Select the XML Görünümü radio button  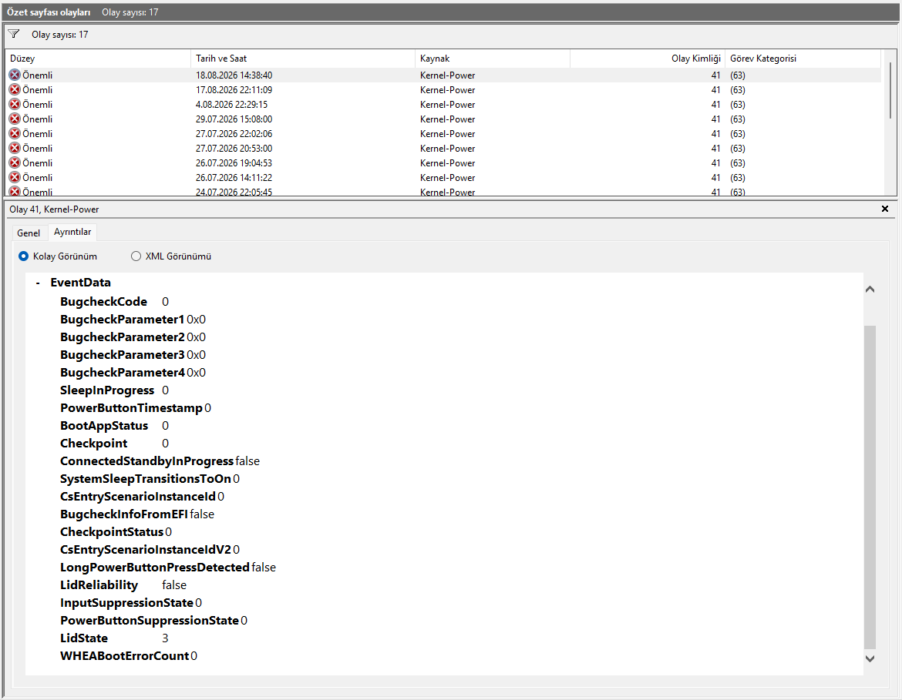[136, 256]
